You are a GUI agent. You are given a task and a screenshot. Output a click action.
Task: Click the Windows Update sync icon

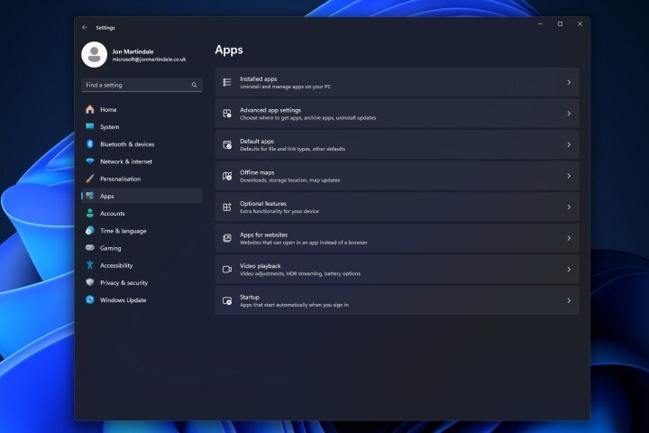coord(90,299)
